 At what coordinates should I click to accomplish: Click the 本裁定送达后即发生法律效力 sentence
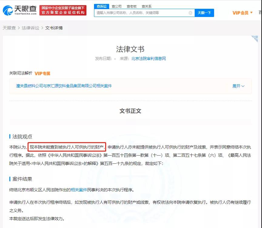tap(37, 219)
